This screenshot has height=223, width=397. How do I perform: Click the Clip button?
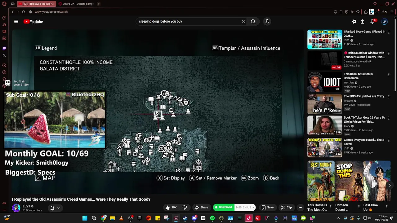tap(286, 208)
